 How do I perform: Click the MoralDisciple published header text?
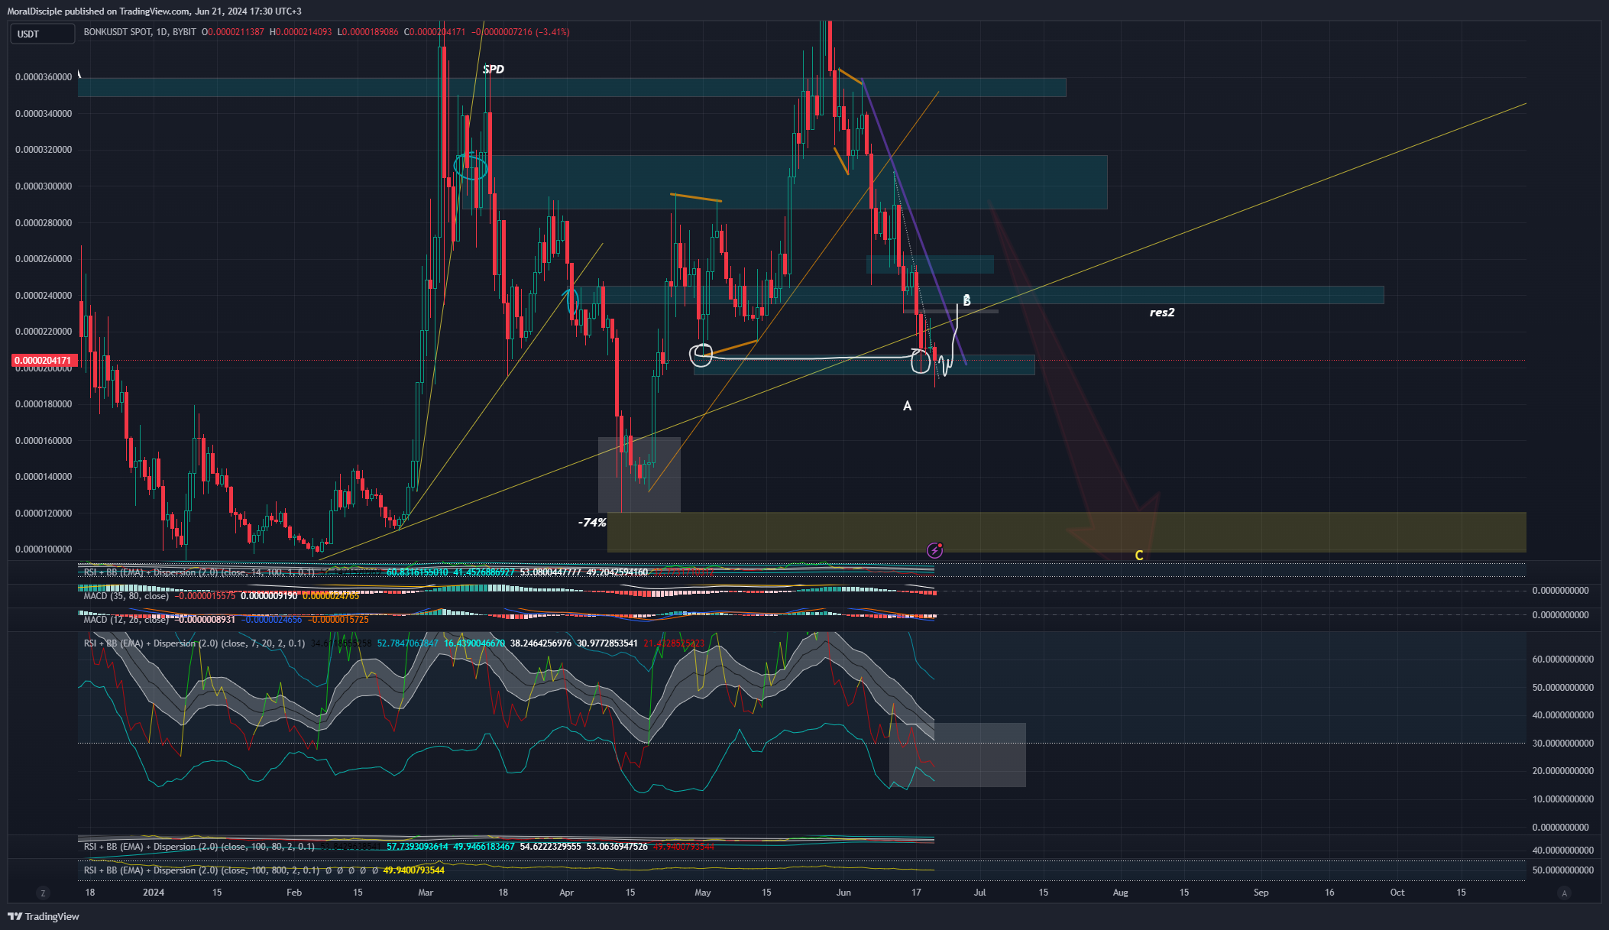[154, 11]
